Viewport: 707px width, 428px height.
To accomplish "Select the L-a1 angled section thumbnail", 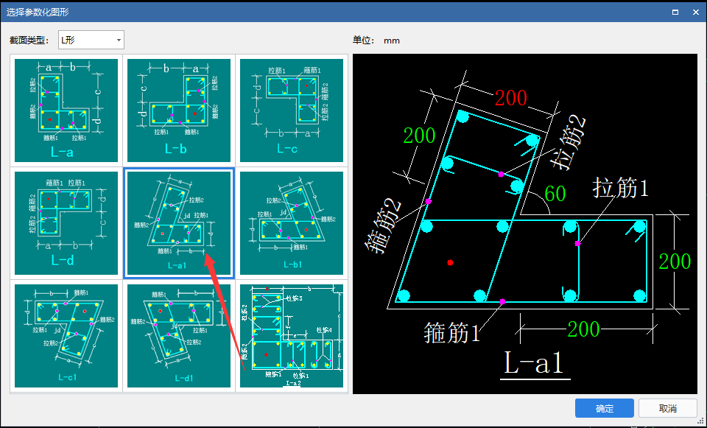I will tap(179, 223).
